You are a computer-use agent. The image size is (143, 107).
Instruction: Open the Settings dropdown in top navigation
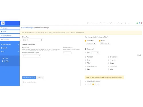[x=120, y=23]
